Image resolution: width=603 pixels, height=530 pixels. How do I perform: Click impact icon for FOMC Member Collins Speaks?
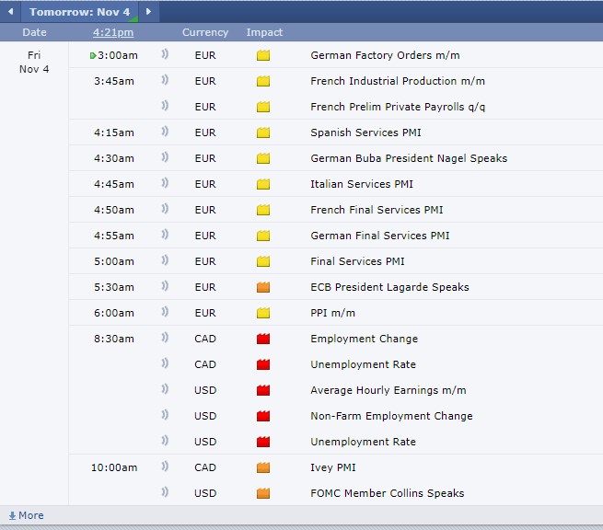(263, 493)
